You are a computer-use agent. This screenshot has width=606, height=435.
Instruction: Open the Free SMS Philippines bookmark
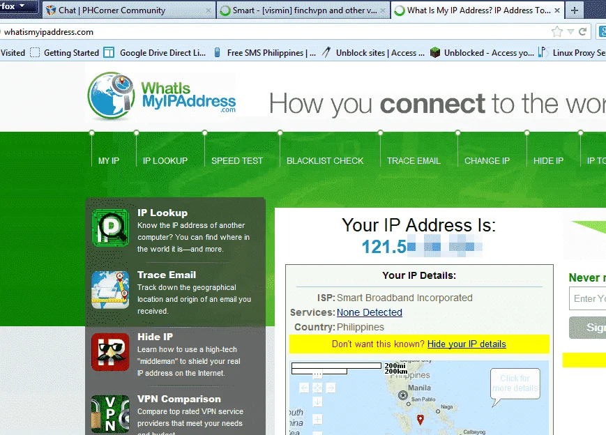[265, 52]
